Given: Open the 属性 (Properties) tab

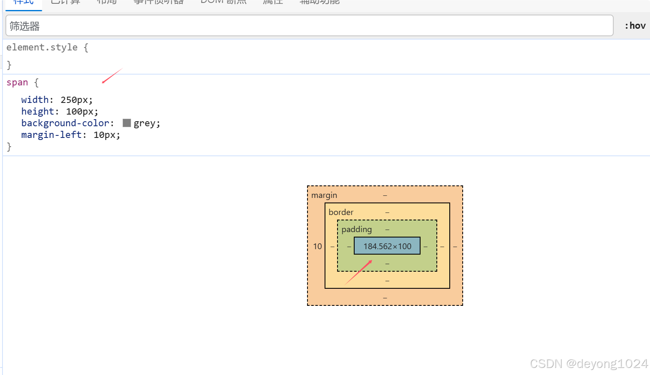Looking at the screenshot, I should (x=272, y=2).
